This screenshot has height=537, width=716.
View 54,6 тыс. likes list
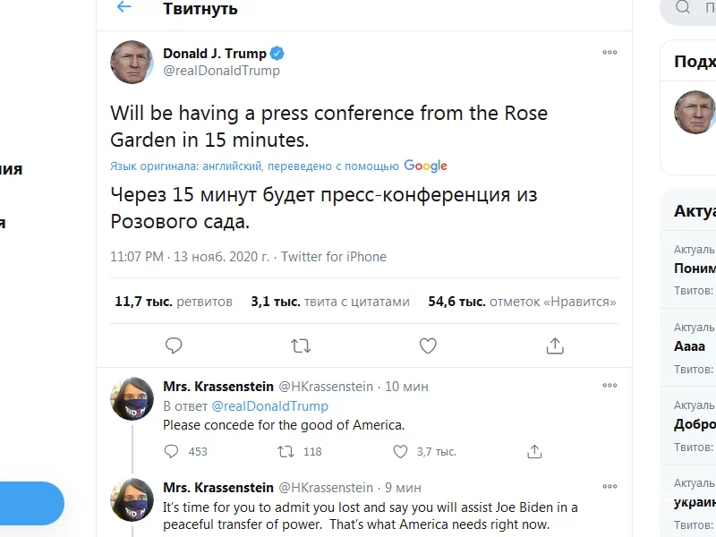[x=523, y=302]
